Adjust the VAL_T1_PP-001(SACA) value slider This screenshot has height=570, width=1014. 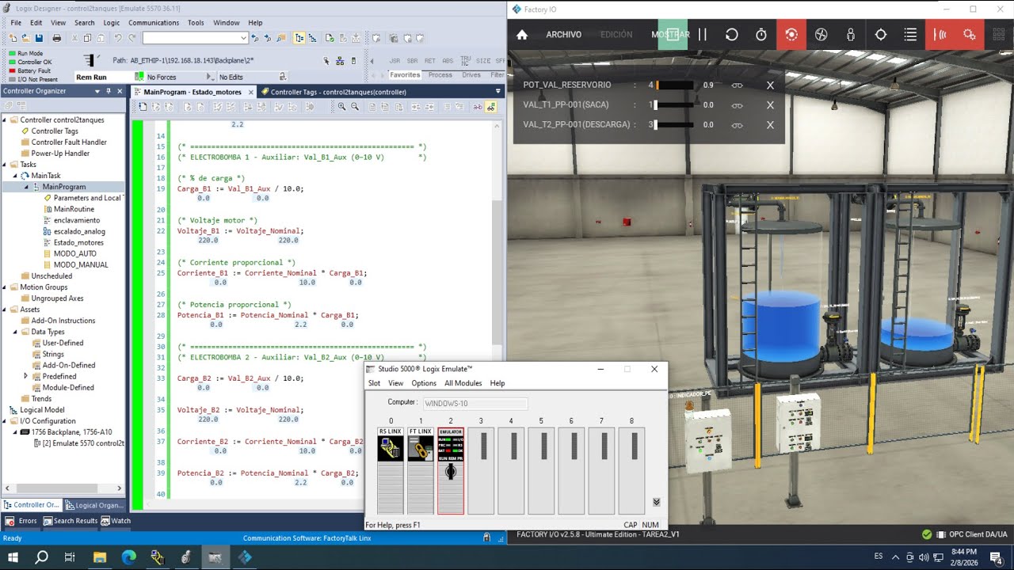[x=673, y=104]
